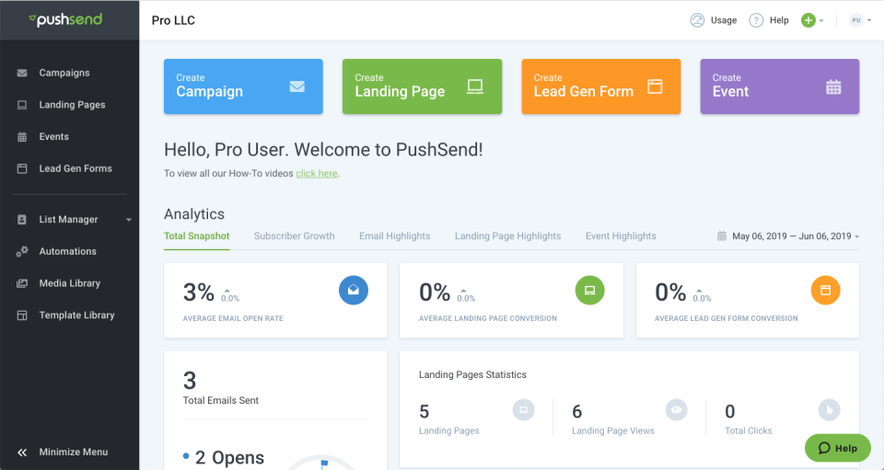Image resolution: width=884 pixels, height=470 pixels.
Task: Click green laptop icon in landing page conversion card
Action: pos(589,290)
